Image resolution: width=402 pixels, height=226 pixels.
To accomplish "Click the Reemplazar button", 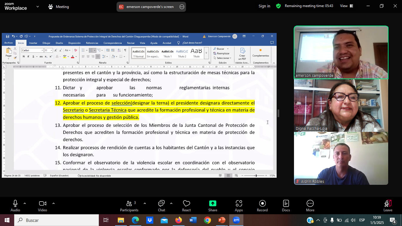I will pyautogui.click(x=221, y=54).
